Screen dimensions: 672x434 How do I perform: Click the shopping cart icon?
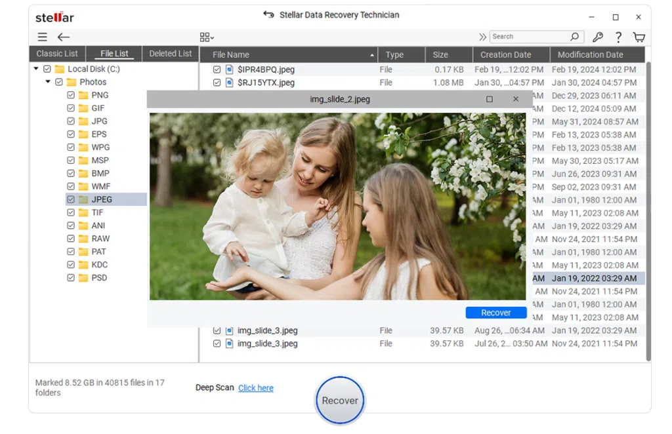pos(638,37)
